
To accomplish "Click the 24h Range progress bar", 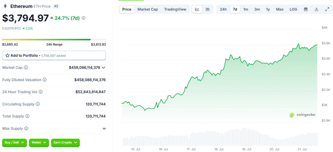I will pos(54,40).
